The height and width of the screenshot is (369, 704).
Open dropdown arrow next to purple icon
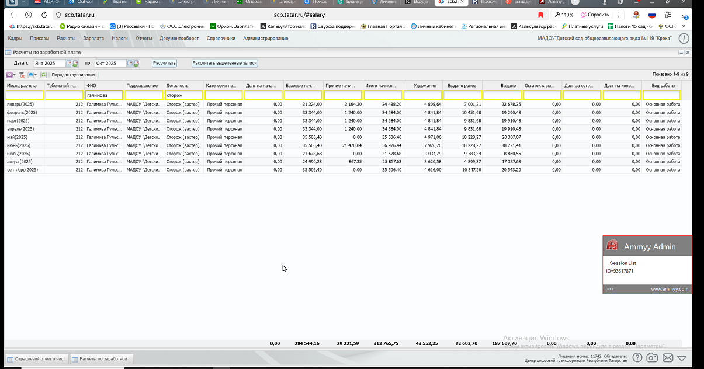(15, 75)
